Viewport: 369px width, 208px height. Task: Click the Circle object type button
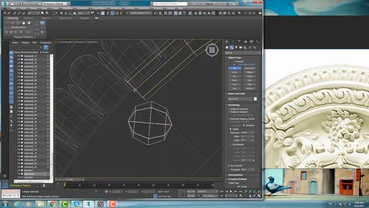[x=235, y=72]
